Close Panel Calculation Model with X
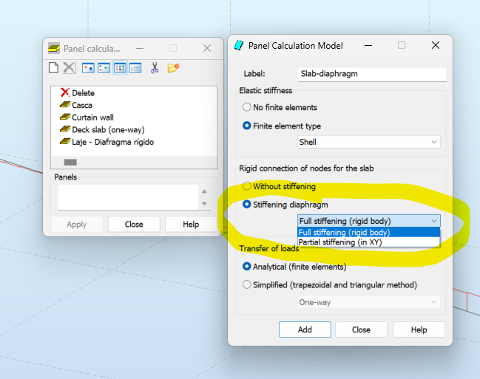Screen dimensions: 480x379 tap(436, 45)
